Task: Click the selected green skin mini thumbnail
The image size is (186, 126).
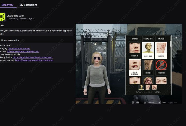Action: point(141,87)
